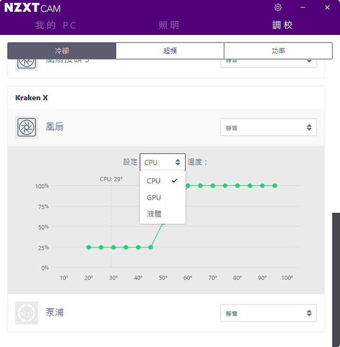The image size is (340, 347).
Task: Click the fan curve point at 20°
Action: 89,247
